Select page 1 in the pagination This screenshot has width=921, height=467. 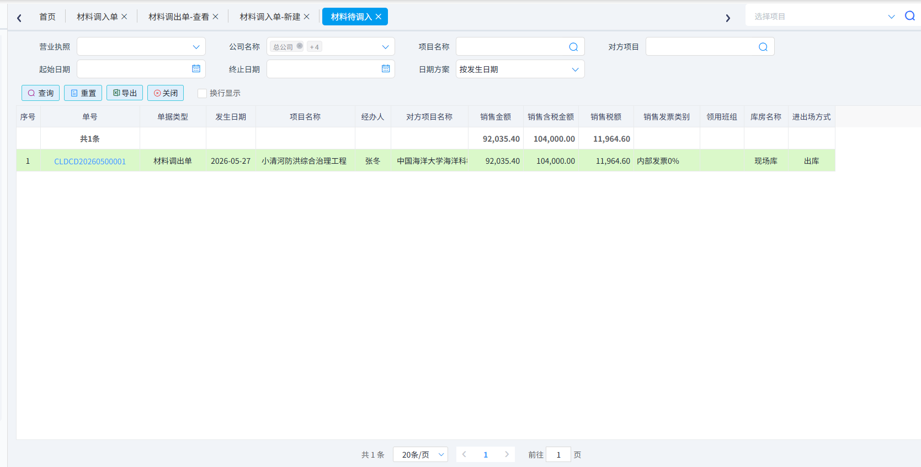(486, 455)
